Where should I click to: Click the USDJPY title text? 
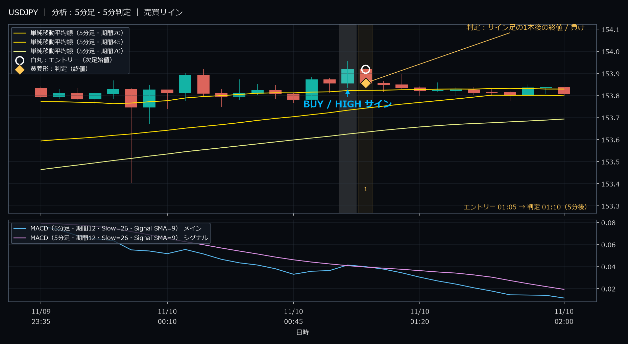point(23,13)
